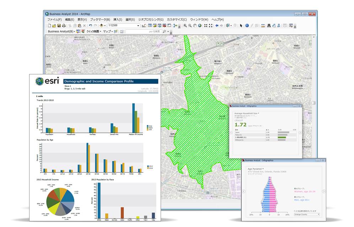This screenshot has height=227, width=354.
Task: Open the ジオプロセシング(G) menu
Action: [151, 20]
